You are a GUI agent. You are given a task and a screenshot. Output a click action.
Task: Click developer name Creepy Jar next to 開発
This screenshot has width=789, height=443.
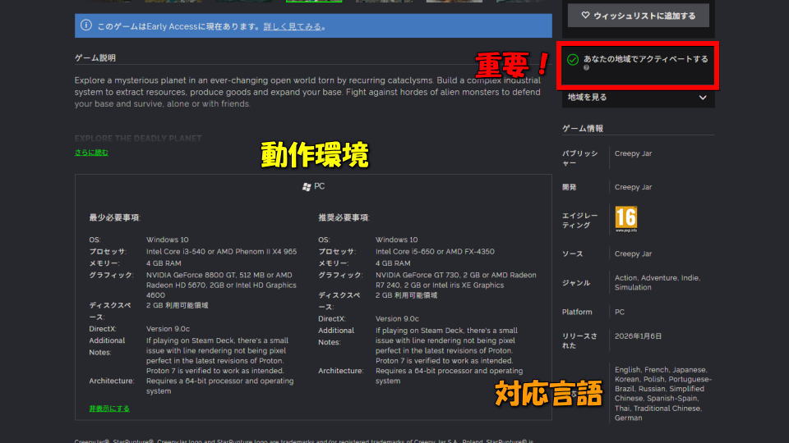[x=633, y=187]
